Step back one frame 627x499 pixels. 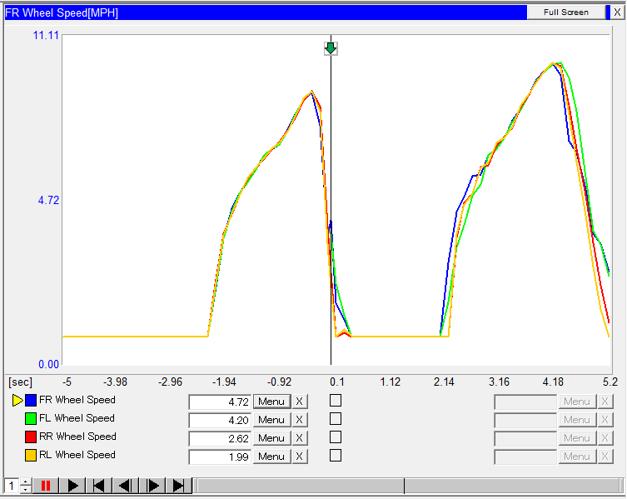pyautogui.click(x=126, y=486)
